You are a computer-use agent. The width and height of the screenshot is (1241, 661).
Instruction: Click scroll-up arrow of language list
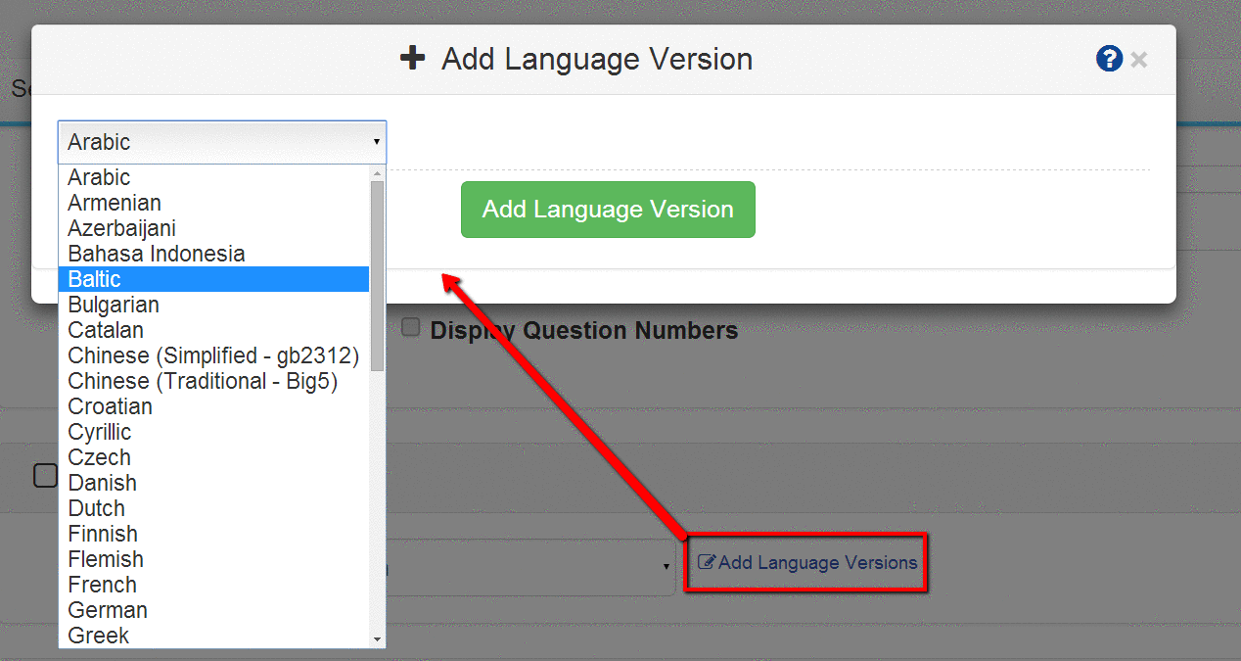point(377,173)
